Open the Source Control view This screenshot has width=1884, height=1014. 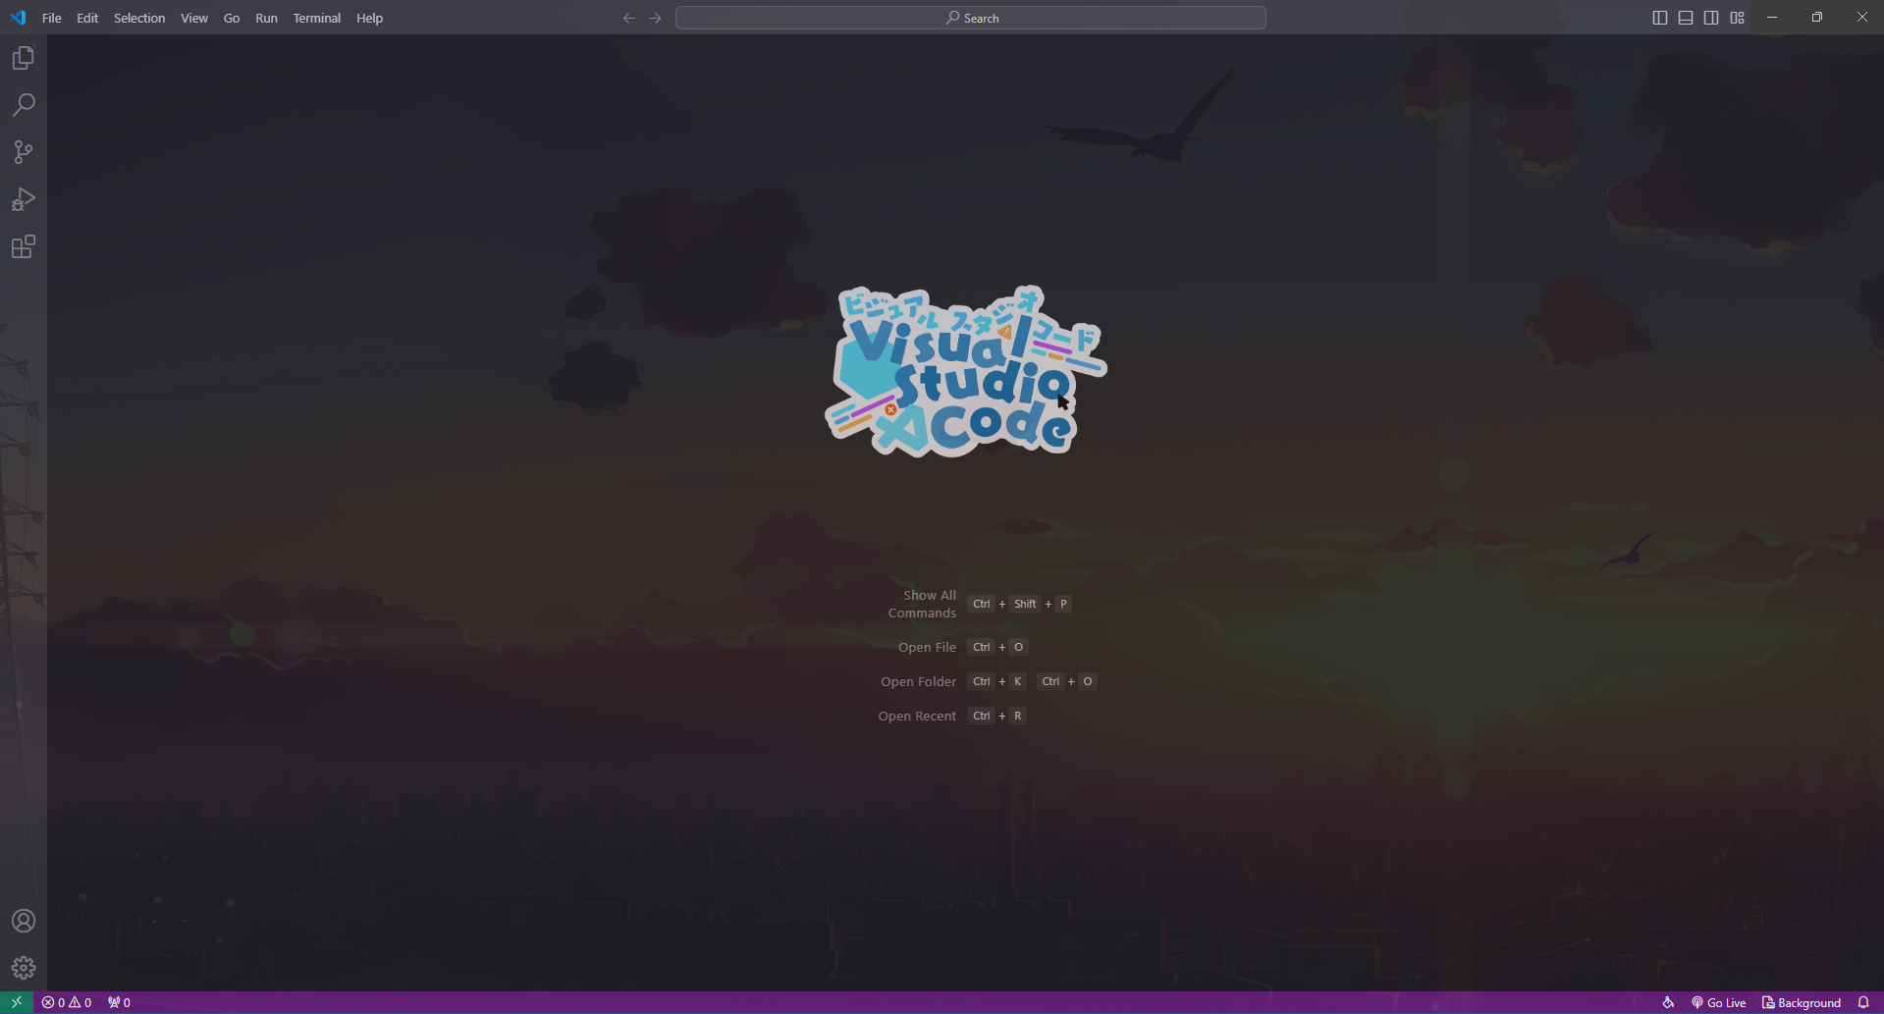[24, 152]
